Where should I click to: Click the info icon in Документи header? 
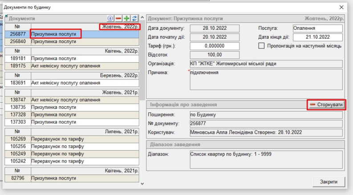coord(111,19)
